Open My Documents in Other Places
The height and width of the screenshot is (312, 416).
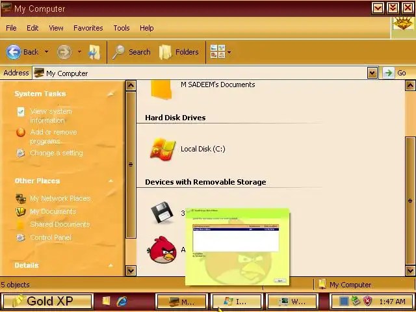[53, 211]
